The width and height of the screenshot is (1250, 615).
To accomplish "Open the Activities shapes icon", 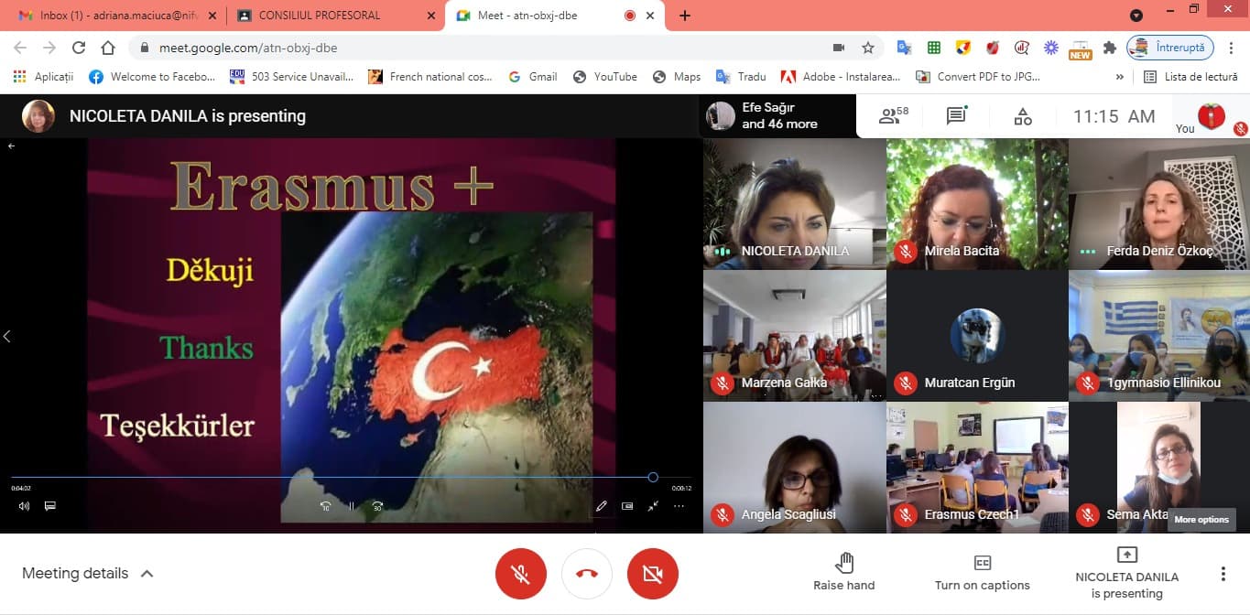I will point(1023,116).
